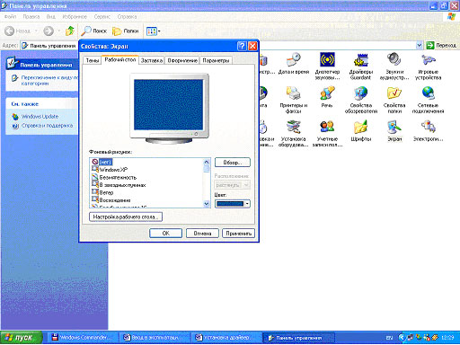Go up one folder level icon
The height and width of the screenshot is (345, 460).
click(x=70, y=31)
